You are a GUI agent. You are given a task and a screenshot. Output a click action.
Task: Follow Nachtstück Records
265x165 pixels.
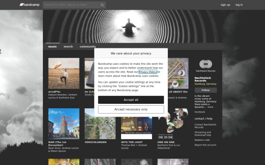point(205,90)
